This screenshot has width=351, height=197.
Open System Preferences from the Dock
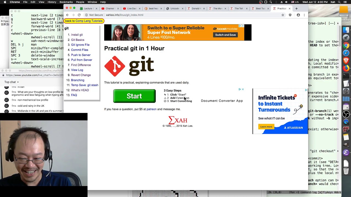(x=346, y=91)
